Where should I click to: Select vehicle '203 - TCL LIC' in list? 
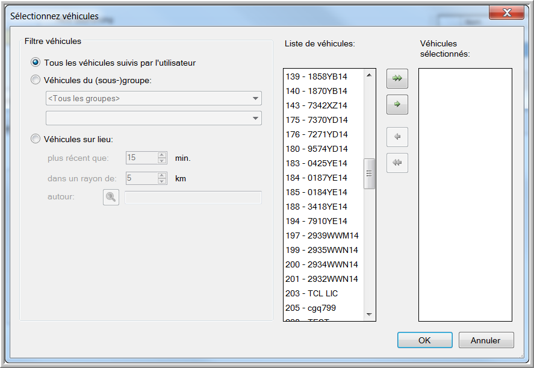(311, 293)
